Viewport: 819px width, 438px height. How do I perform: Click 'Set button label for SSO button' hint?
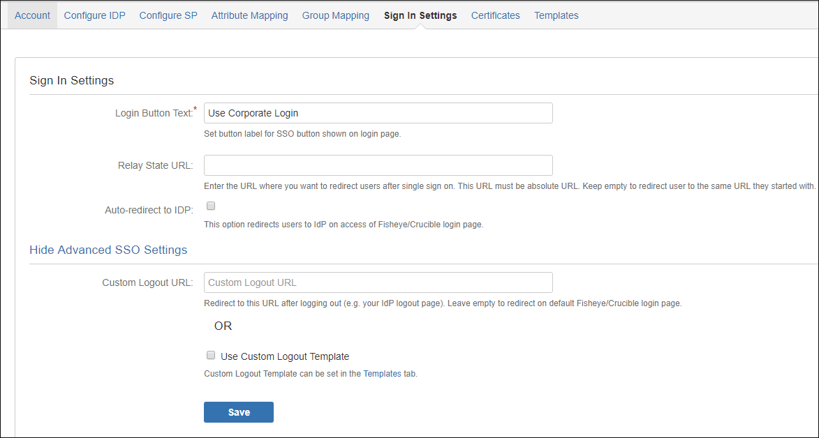point(302,134)
